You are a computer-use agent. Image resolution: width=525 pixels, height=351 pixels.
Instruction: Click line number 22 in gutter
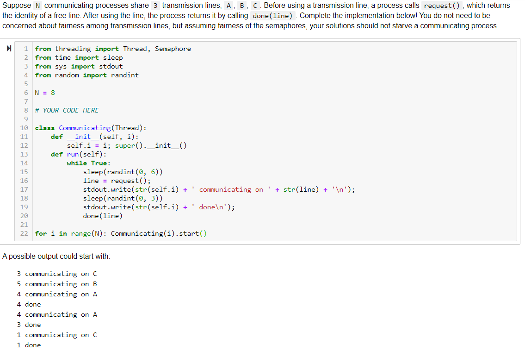coord(24,233)
